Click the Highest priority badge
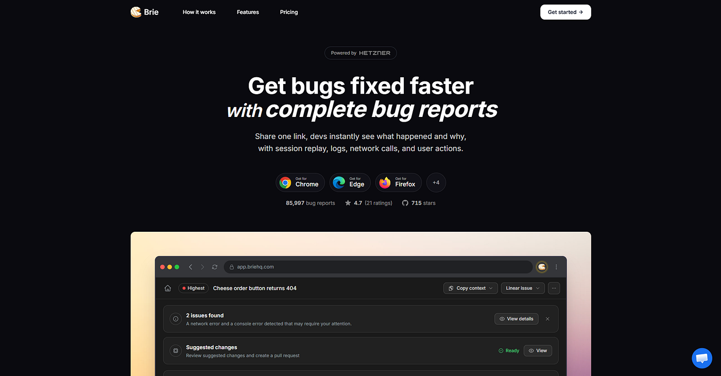Screen dimensions: 721x376 (193, 288)
